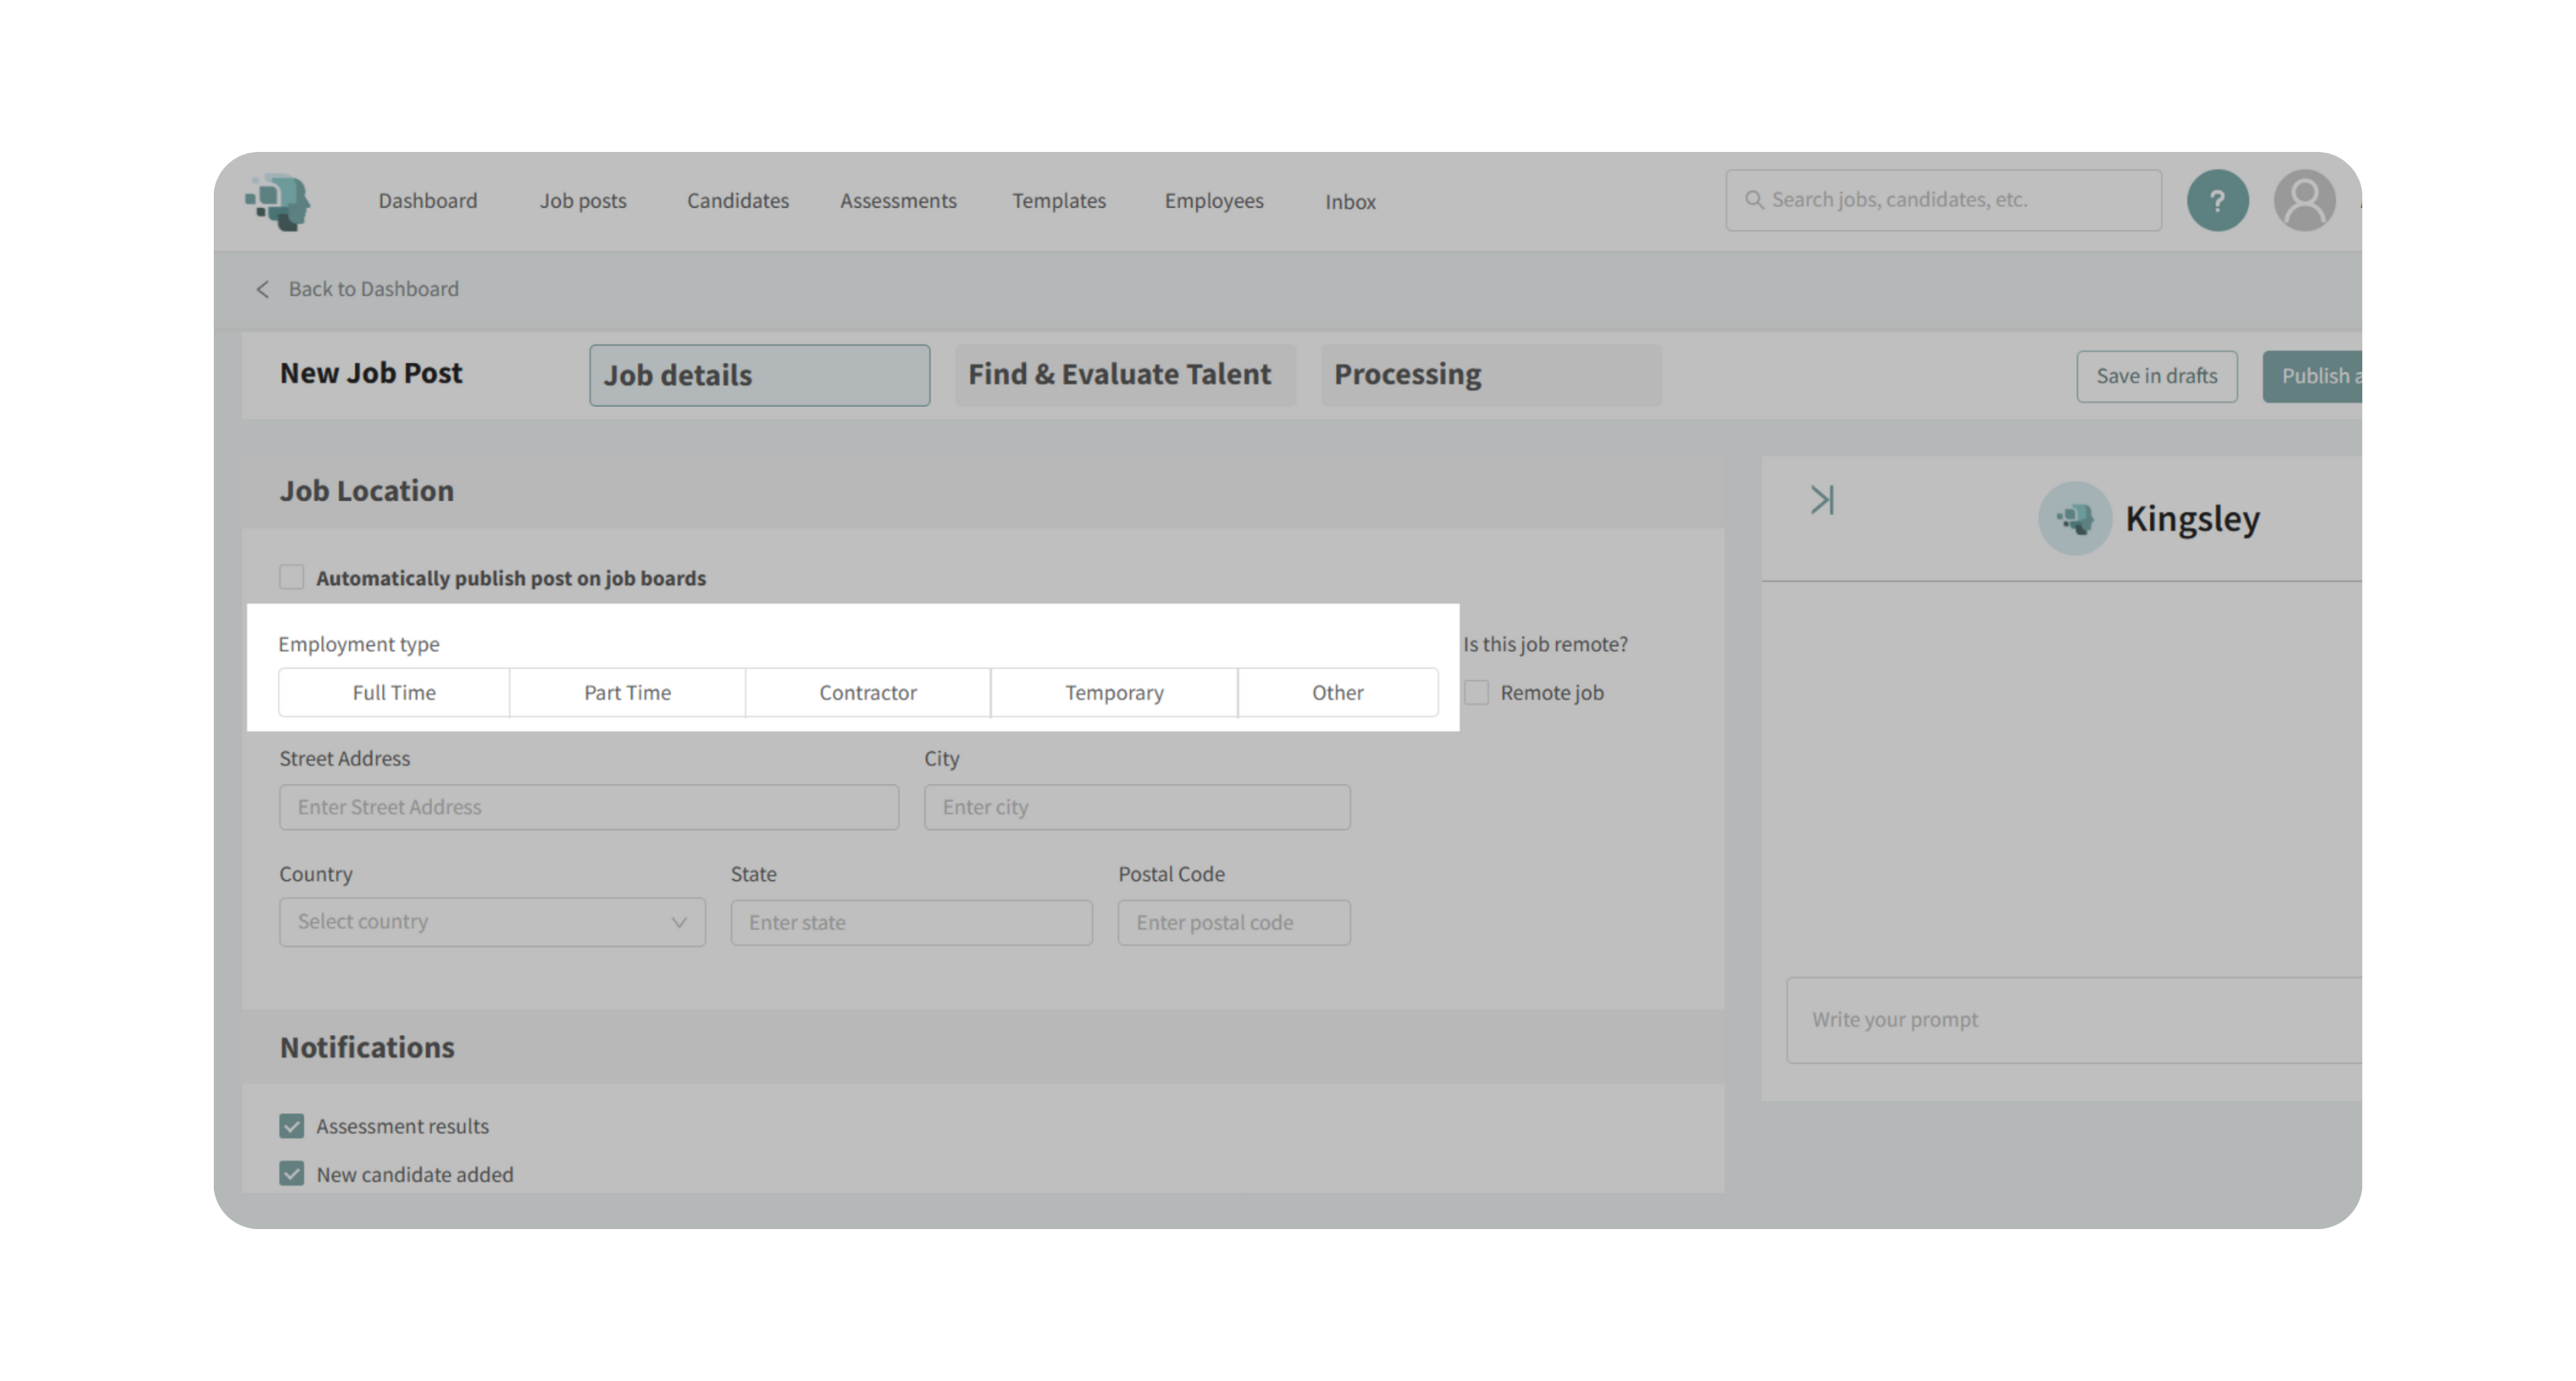
Task: Click Save in drafts button
Action: pos(2156,377)
